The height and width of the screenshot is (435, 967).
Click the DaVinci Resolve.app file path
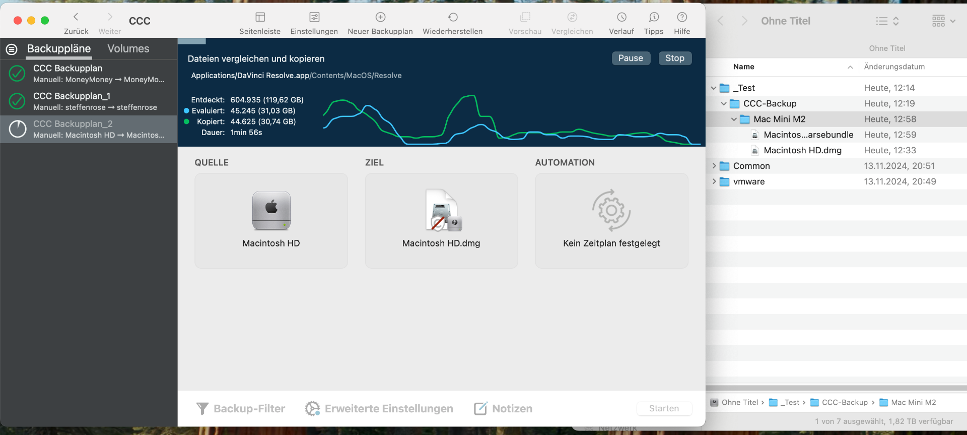pyautogui.click(x=296, y=76)
